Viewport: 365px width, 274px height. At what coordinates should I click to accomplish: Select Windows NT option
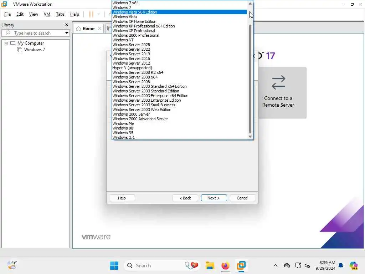pyautogui.click(x=179, y=40)
